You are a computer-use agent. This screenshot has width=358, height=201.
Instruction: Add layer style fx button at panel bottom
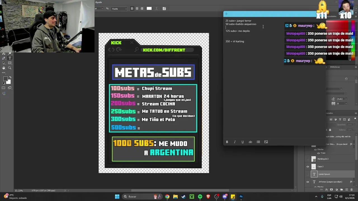pyautogui.click(x=326, y=190)
